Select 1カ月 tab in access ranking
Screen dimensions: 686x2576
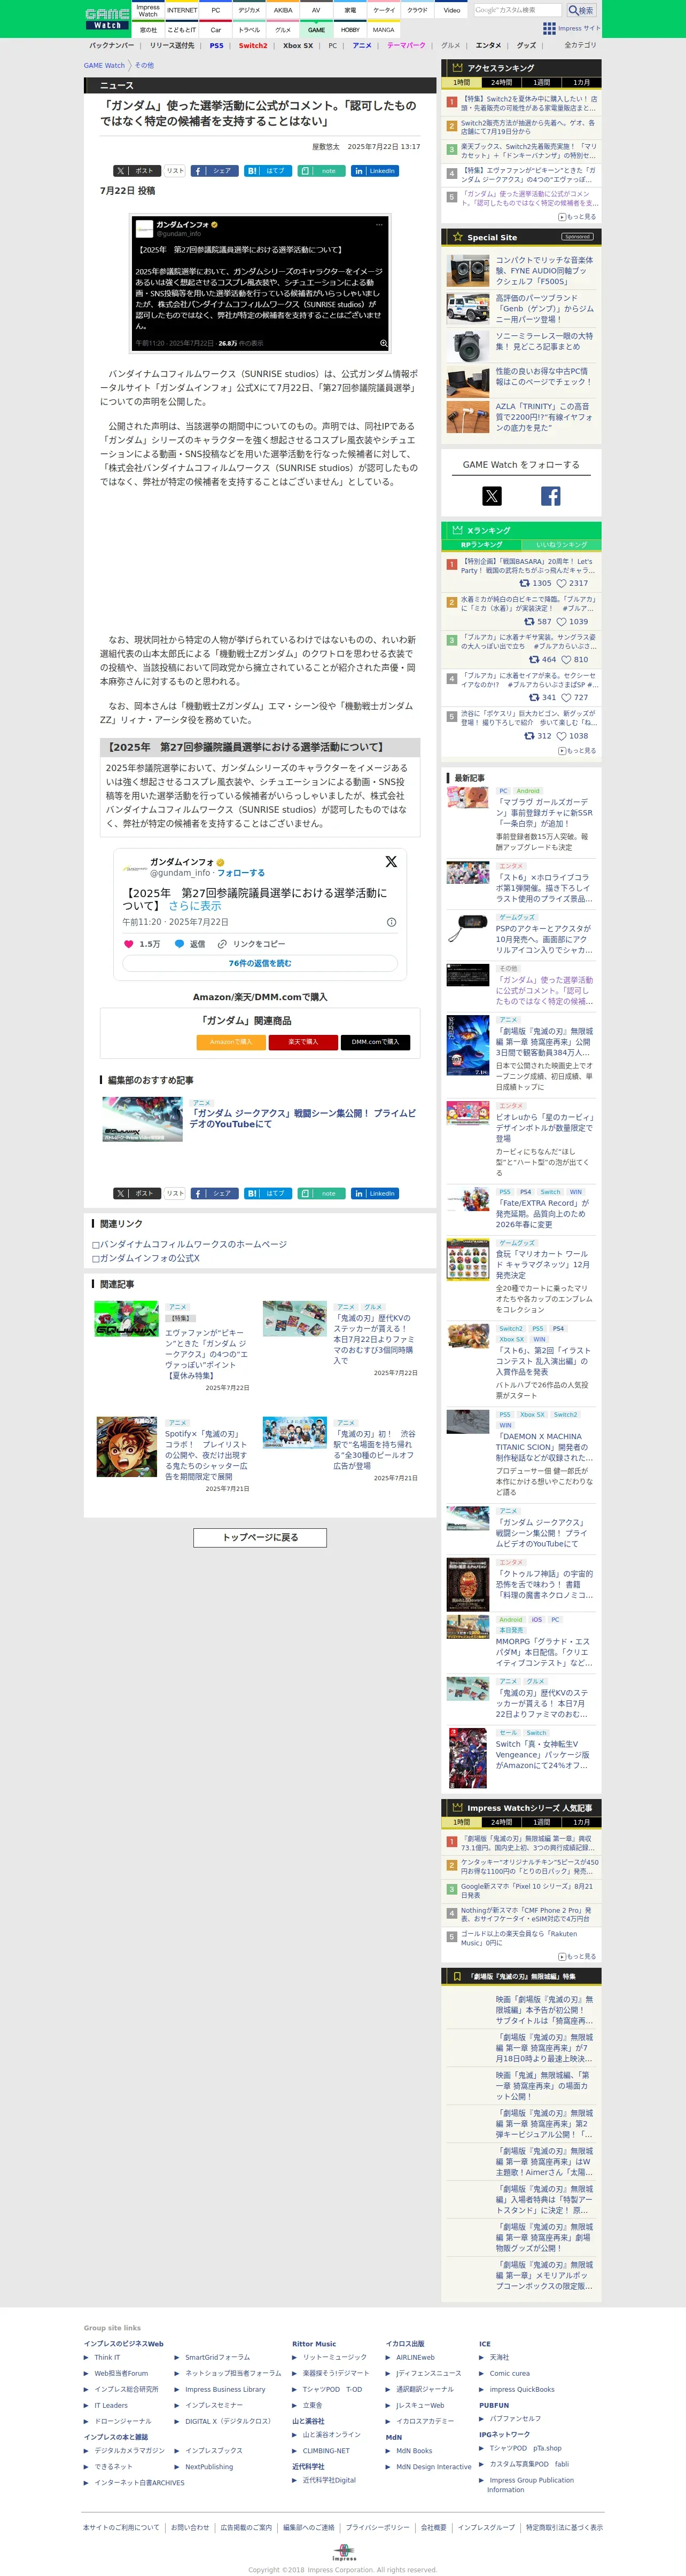[x=581, y=83]
